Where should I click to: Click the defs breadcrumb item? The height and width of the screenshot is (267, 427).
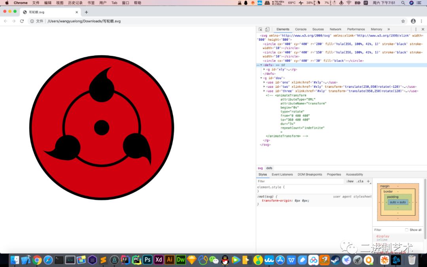click(x=269, y=168)
